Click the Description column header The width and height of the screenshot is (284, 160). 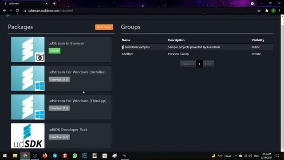176,40
